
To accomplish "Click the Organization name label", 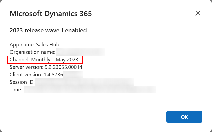I will pos(32,52).
